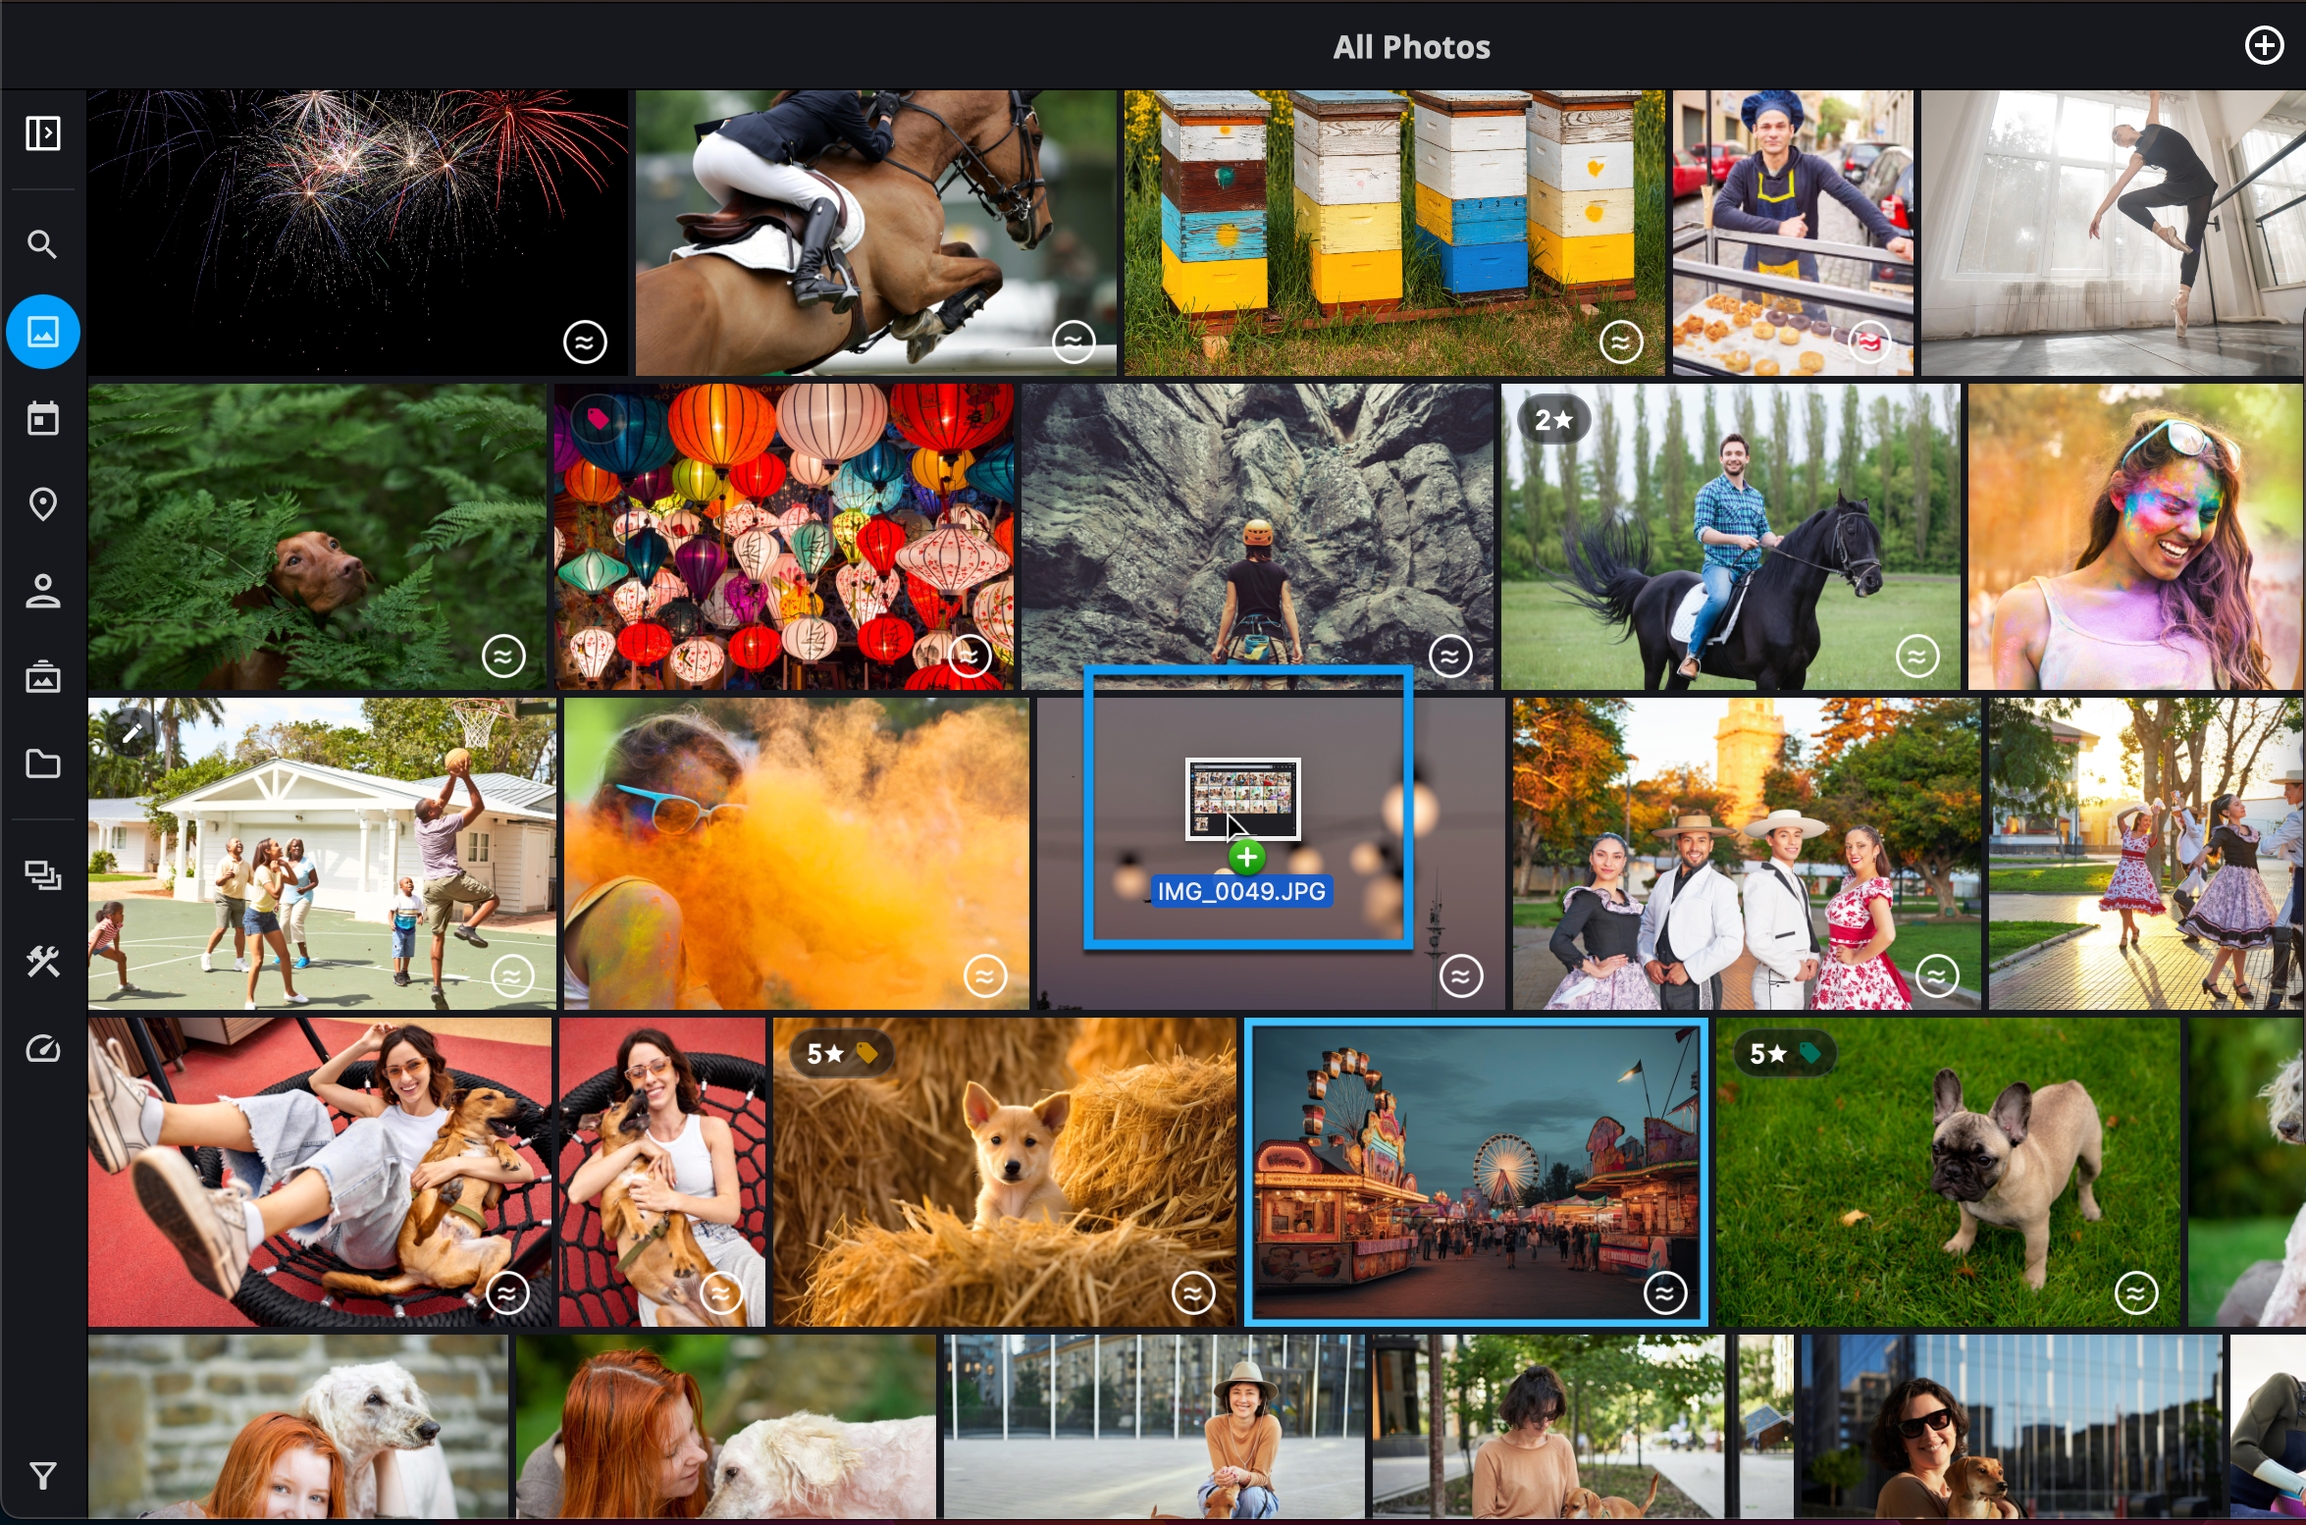Open the folder icon in sidebar
Viewport: 2306px width, 1525px height.
click(42, 763)
